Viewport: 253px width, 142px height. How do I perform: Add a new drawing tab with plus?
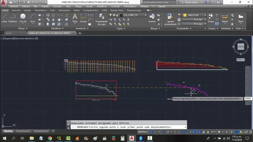click(x=80, y=33)
